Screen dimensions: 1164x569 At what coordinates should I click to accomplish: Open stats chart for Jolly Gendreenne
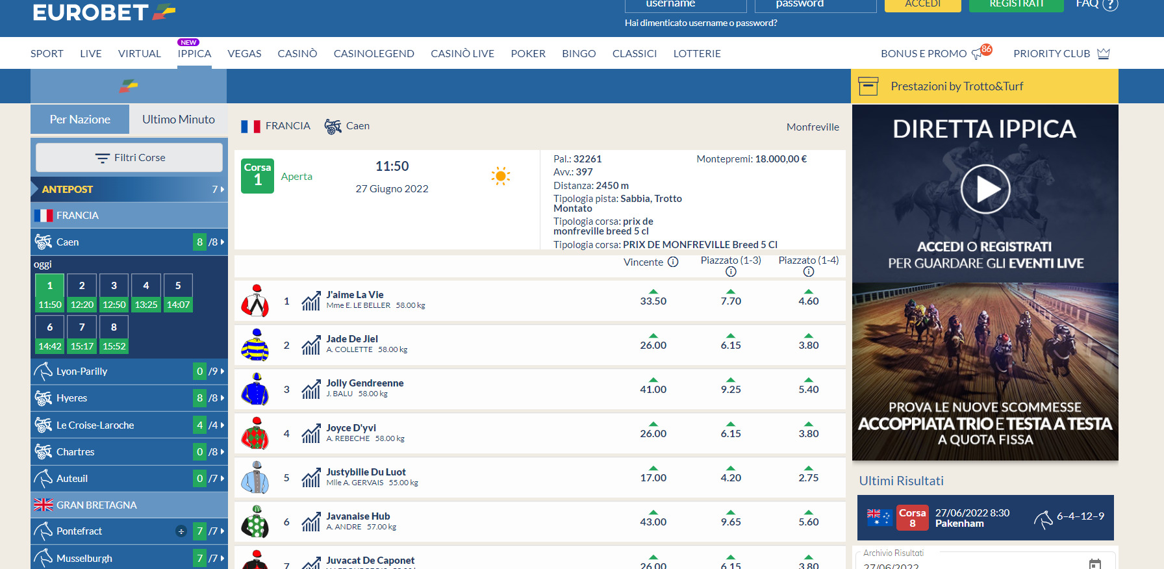(311, 389)
